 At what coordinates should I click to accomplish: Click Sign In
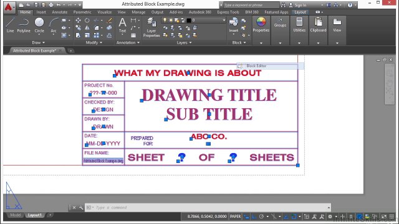click(300, 5)
